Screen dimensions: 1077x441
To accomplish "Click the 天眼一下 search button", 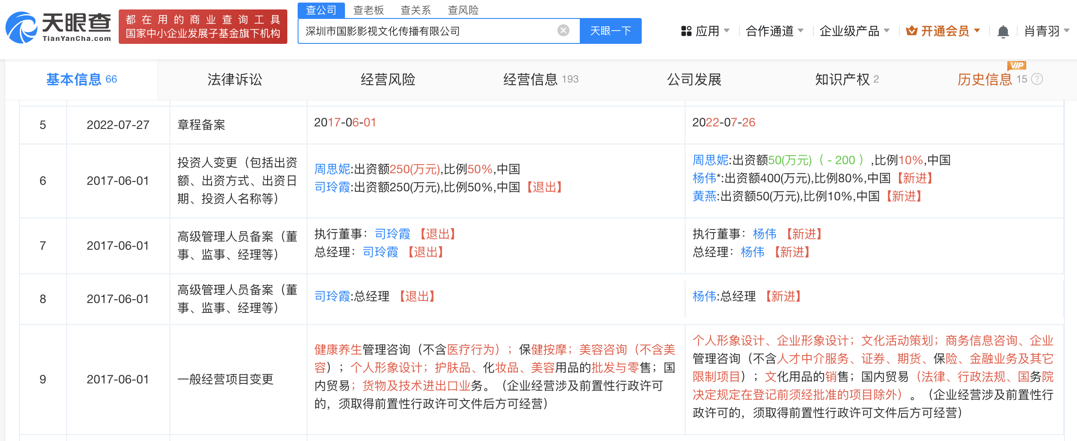I will [610, 31].
